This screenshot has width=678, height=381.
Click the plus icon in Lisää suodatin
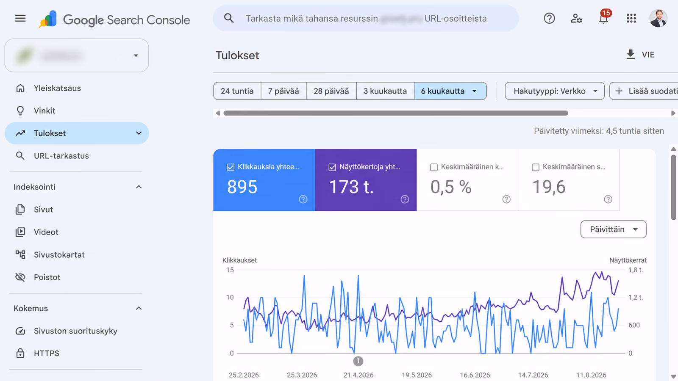tap(619, 91)
